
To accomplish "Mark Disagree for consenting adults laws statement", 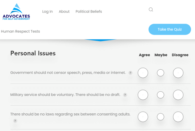I will click(178, 117).
